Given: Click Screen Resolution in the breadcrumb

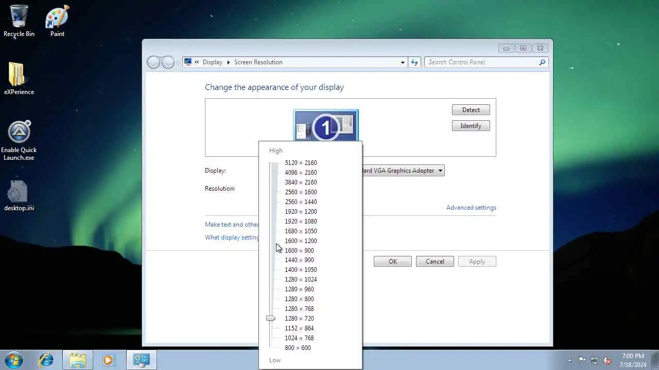Looking at the screenshot, I should pyautogui.click(x=258, y=62).
